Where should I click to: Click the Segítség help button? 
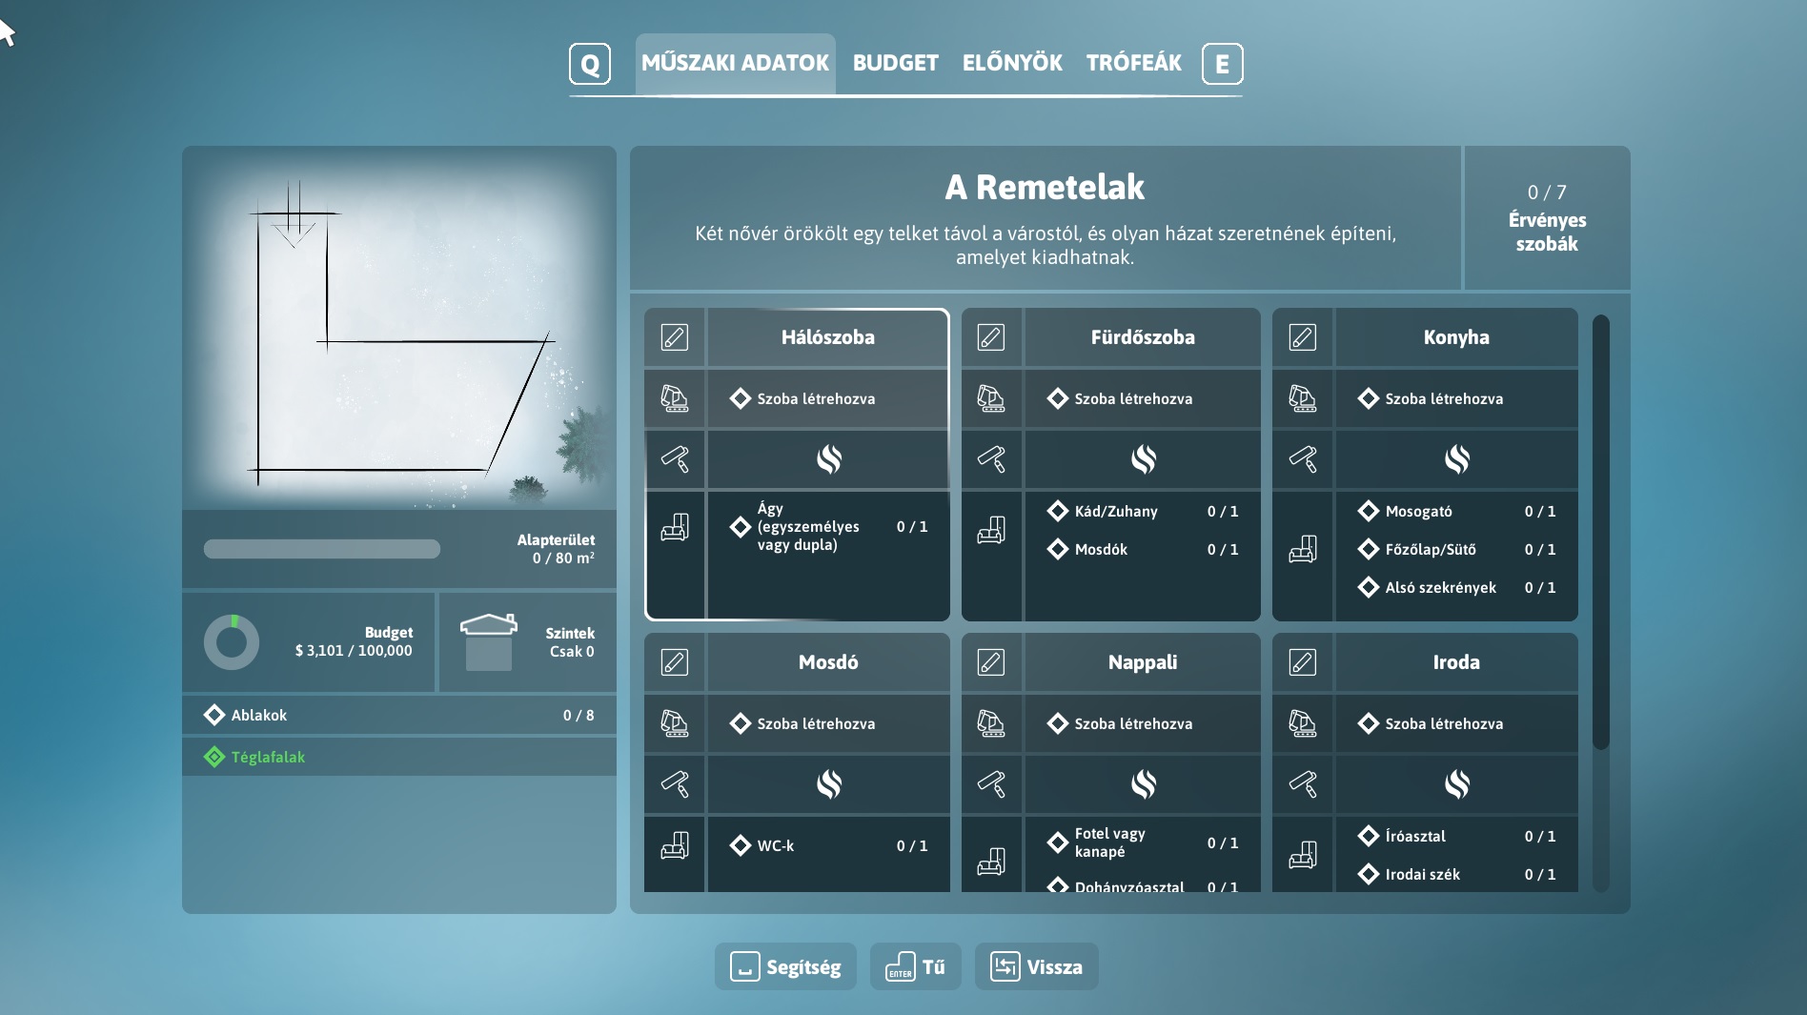[785, 966]
